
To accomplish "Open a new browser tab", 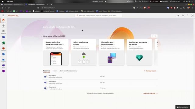I will [x=51, y=4].
